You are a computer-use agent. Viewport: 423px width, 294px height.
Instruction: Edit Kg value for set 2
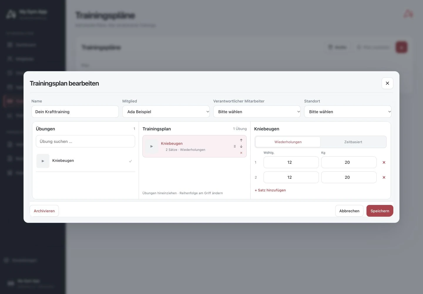pyautogui.click(x=349, y=177)
